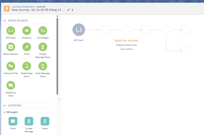Collapse the Activities section
204x135 pixels.
point(5,106)
